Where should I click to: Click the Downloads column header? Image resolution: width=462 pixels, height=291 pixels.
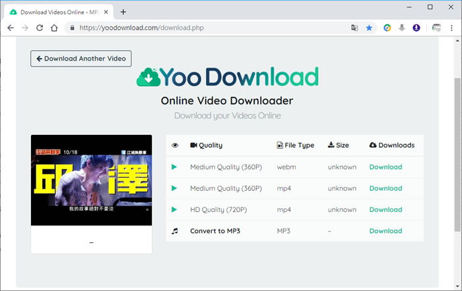tap(392, 145)
